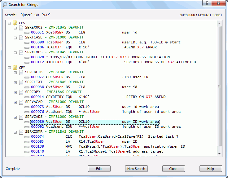Select line 000085 LA R14,Tca$User

pyautogui.click(x=84, y=142)
